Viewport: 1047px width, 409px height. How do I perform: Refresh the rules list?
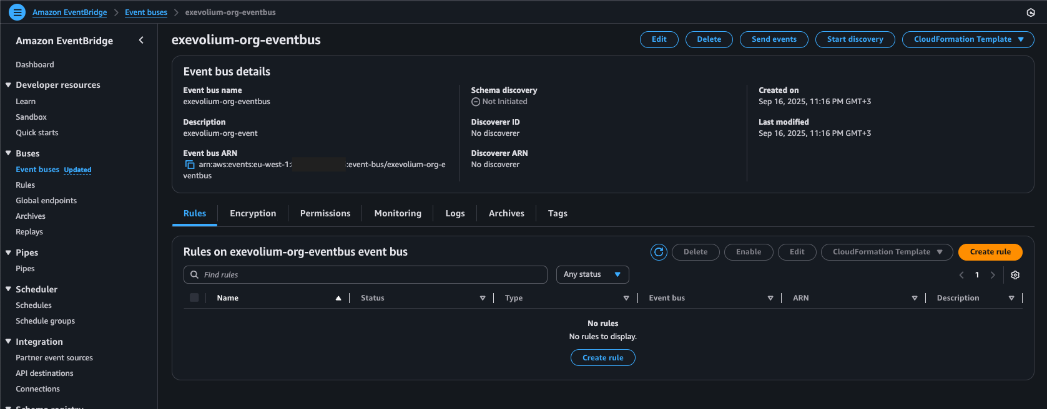659,252
